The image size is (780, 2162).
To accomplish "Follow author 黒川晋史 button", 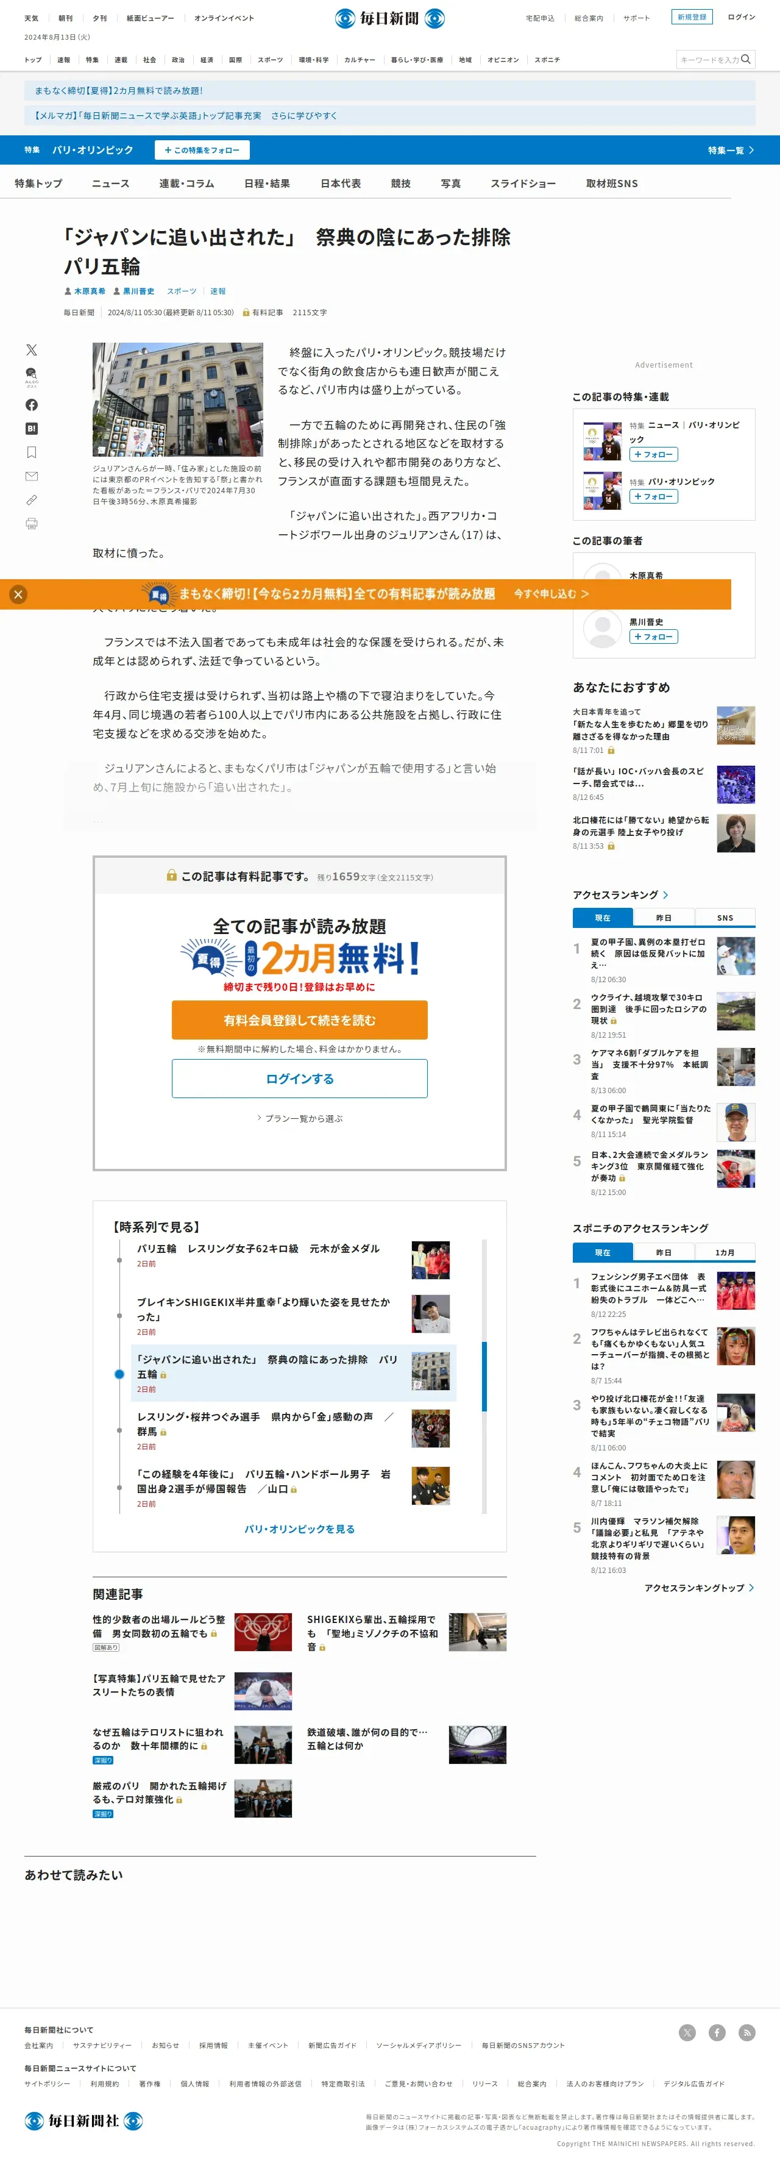I will click(653, 637).
